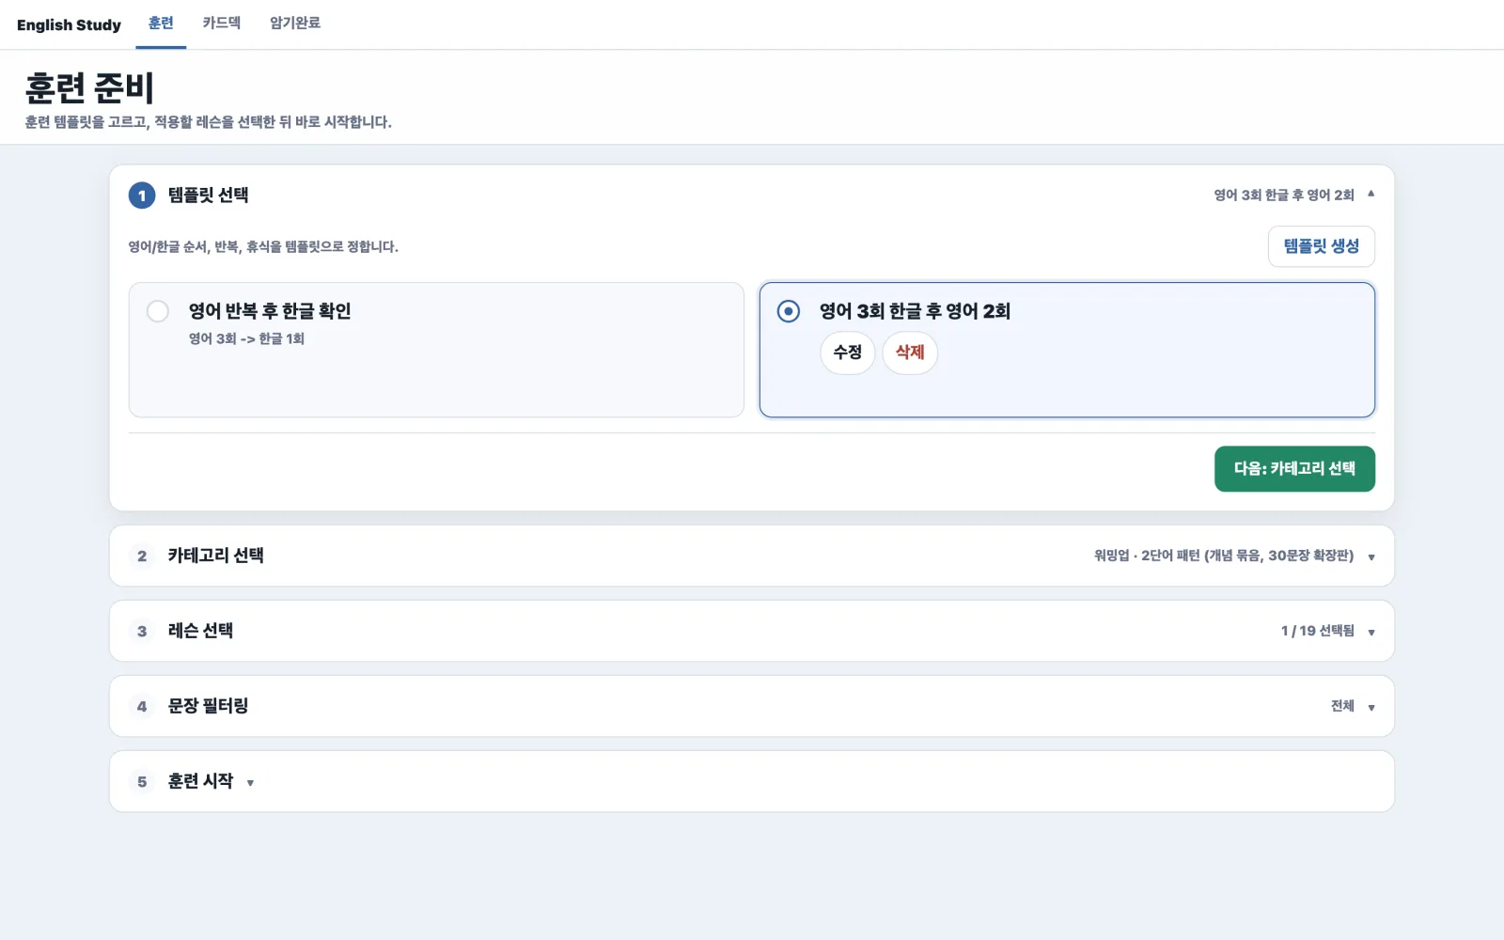Click the 영어 반복 후 한글 확인 card title
Screen dimensions: 1504x940
pyautogui.click(x=270, y=311)
